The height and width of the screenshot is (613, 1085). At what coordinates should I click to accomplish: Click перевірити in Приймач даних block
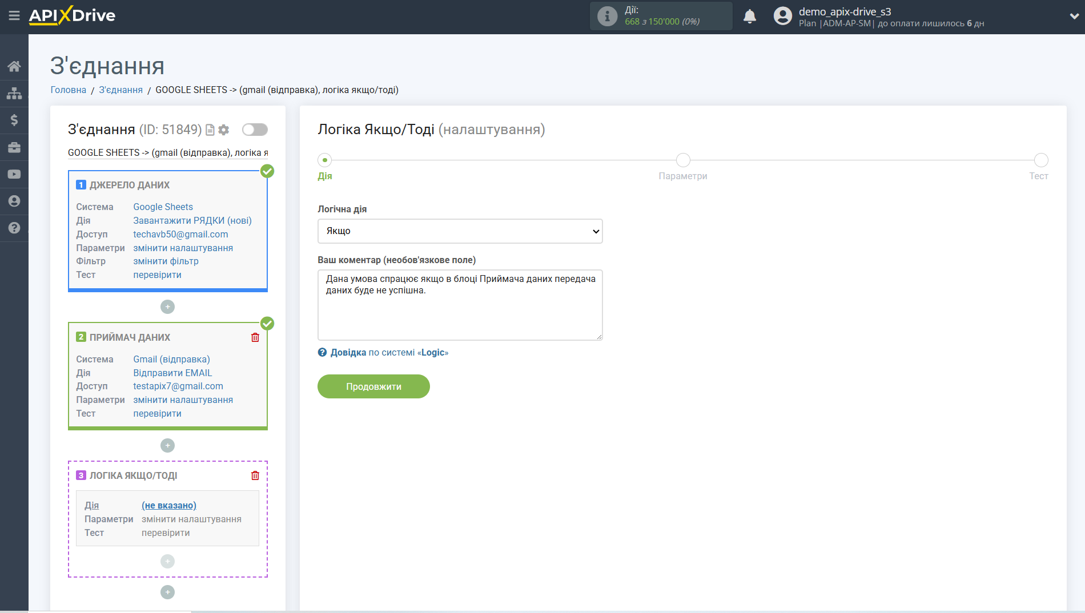point(158,413)
